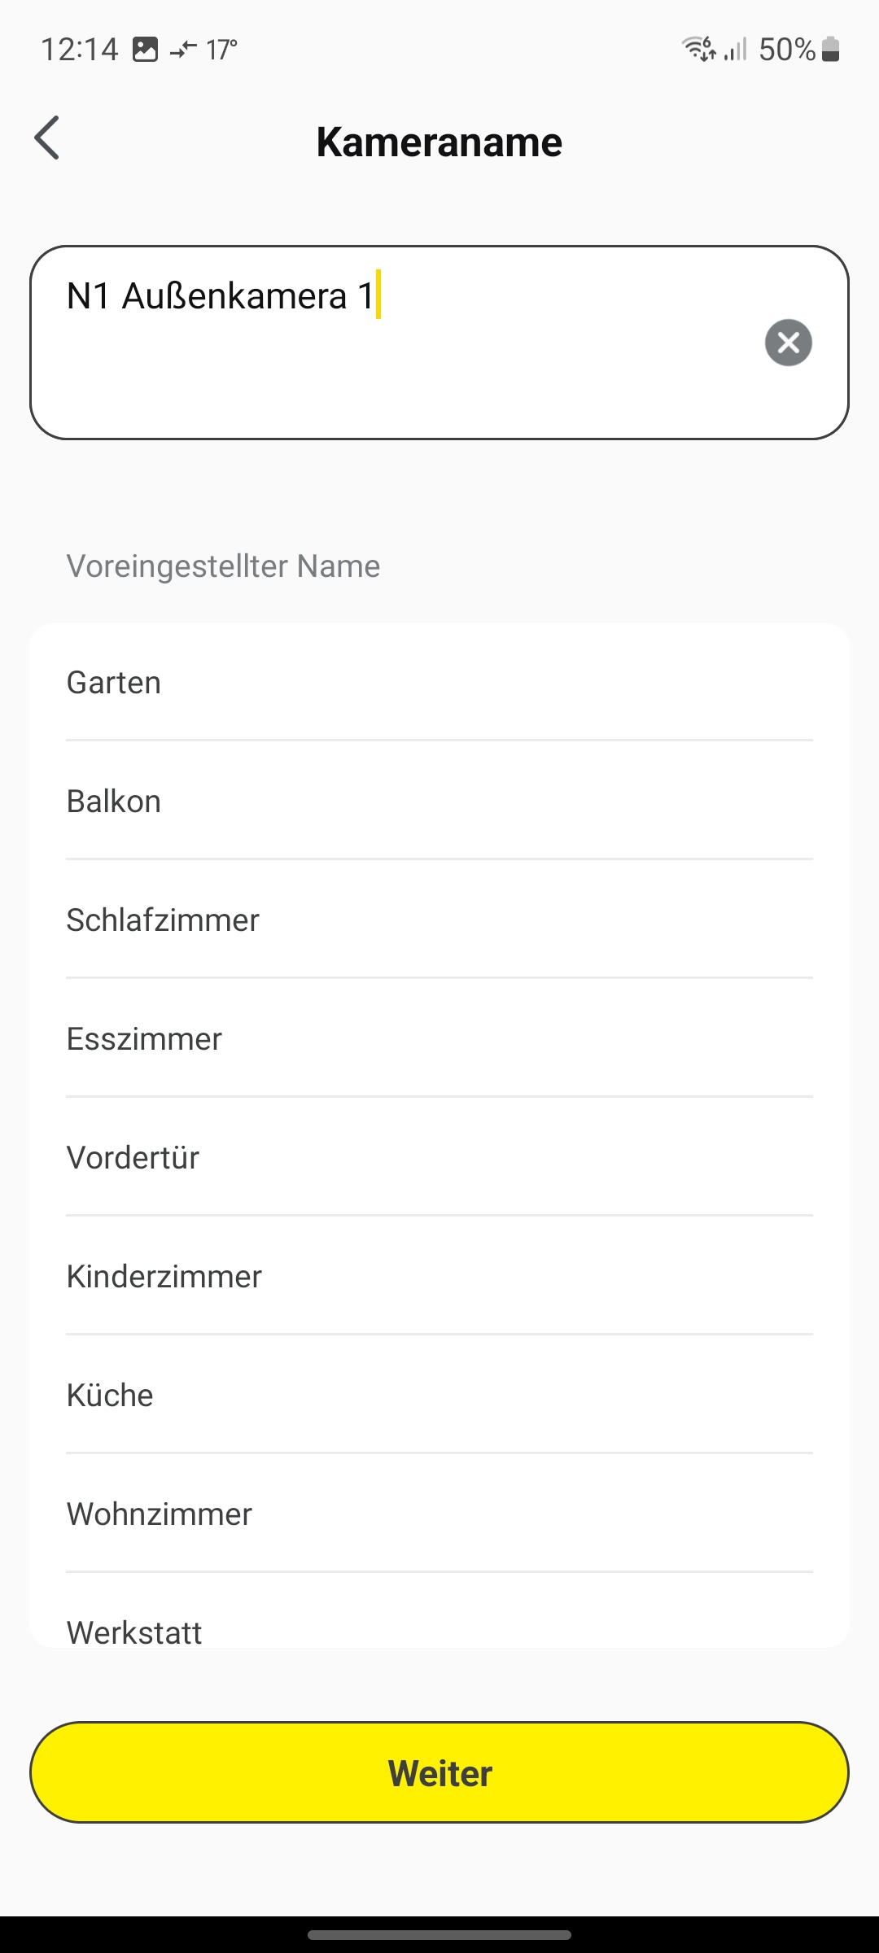Select the Schlafzimmer preset
The width and height of the screenshot is (879, 1953).
(x=439, y=920)
